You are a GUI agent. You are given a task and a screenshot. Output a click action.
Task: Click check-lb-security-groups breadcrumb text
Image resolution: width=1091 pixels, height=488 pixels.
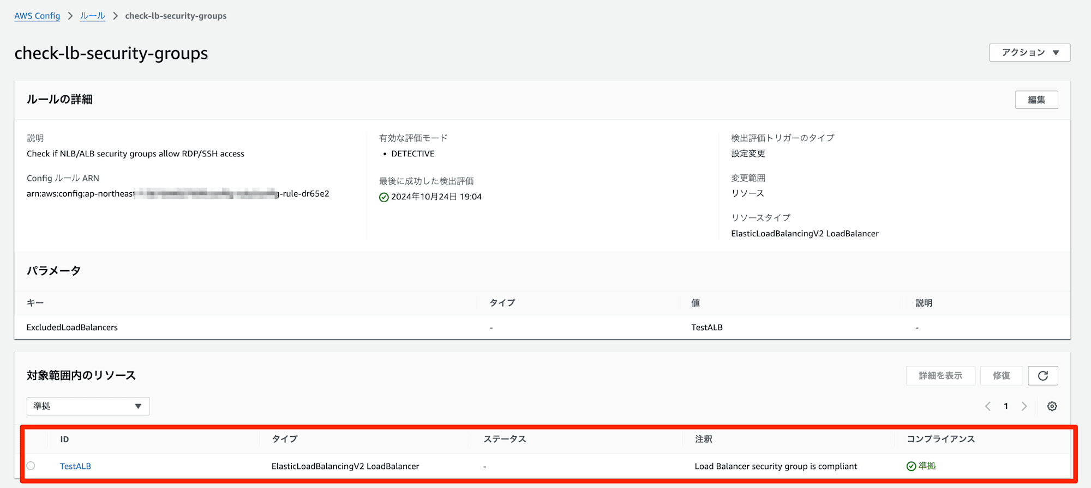tap(176, 16)
